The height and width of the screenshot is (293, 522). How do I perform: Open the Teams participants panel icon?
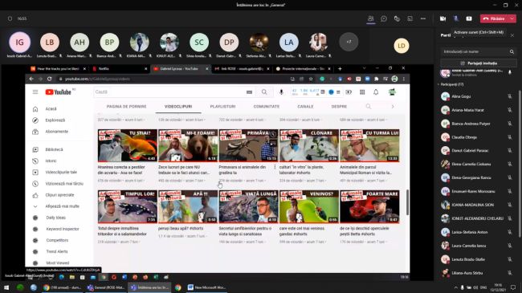370,18
